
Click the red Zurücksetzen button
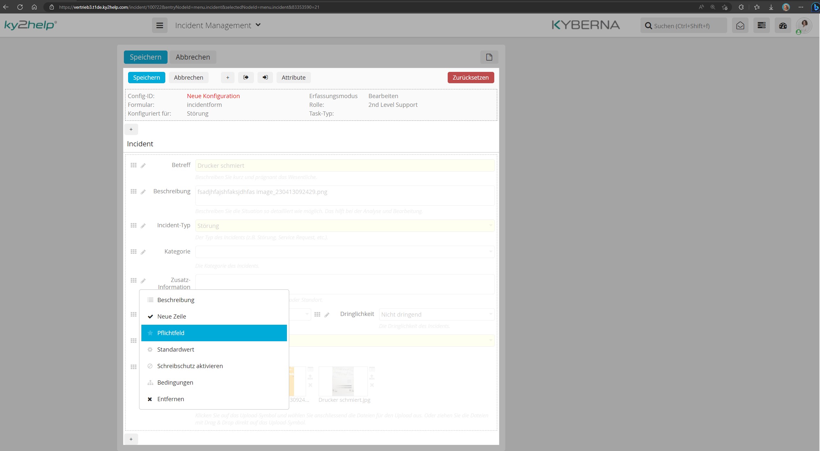[471, 77]
